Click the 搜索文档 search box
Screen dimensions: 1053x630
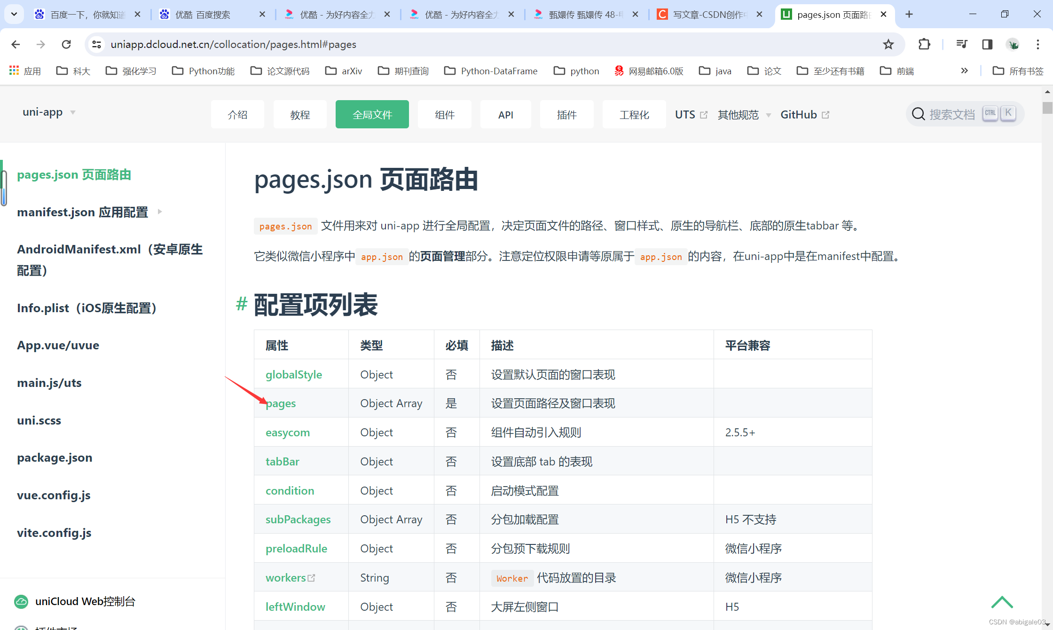[965, 114]
